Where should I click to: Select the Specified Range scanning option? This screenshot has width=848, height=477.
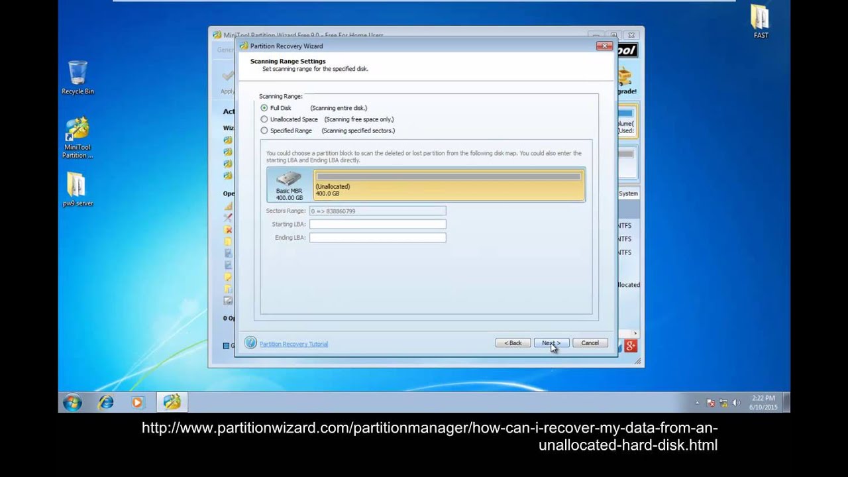point(264,131)
